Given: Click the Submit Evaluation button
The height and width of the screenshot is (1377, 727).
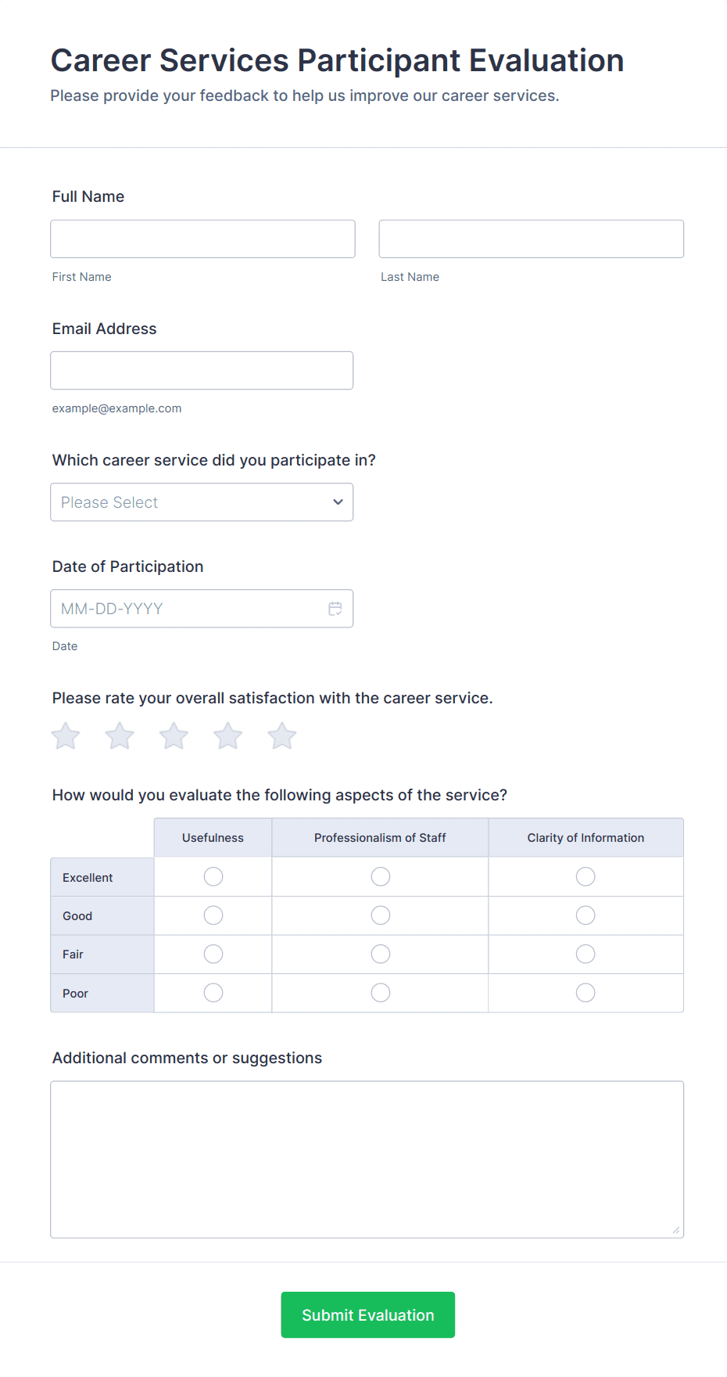Looking at the screenshot, I should pyautogui.click(x=367, y=1314).
